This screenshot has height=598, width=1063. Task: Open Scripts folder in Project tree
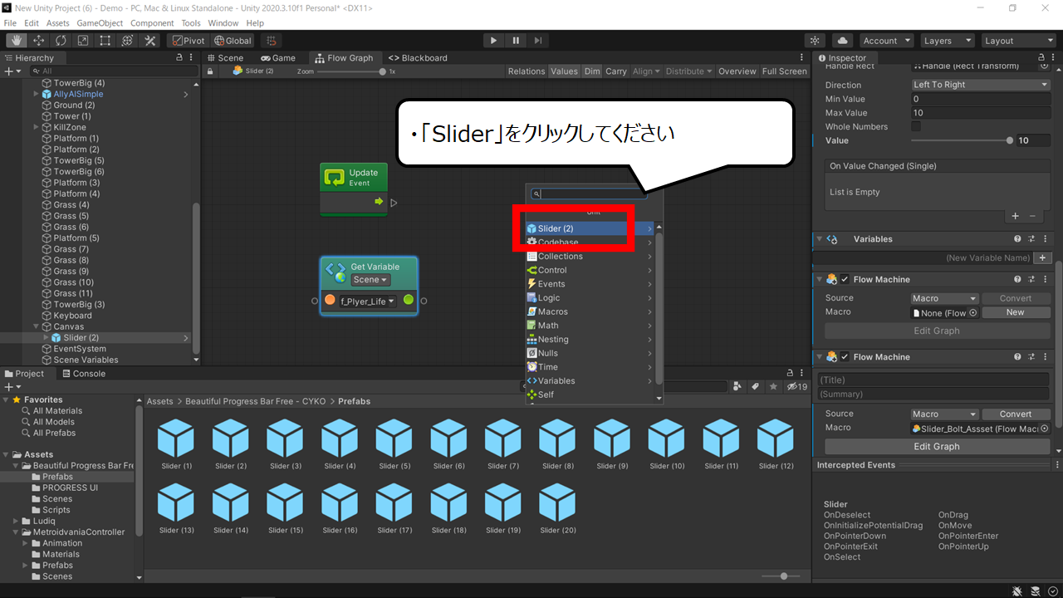(x=56, y=510)
